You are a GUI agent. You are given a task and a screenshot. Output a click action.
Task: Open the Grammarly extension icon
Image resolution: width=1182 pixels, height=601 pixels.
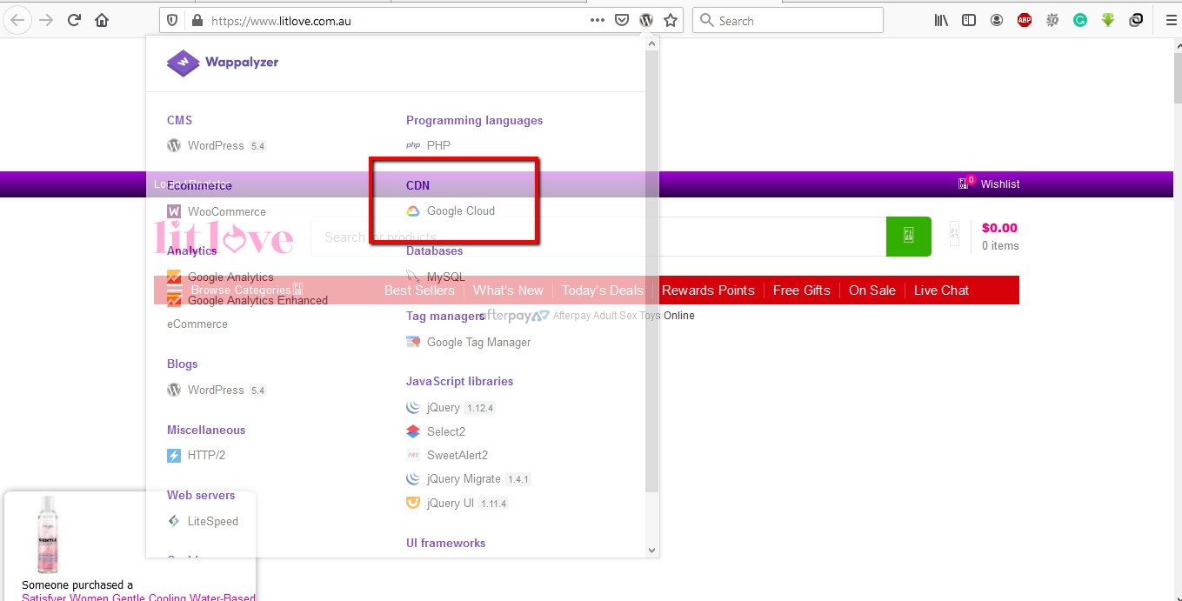[x=1080, y=20]
